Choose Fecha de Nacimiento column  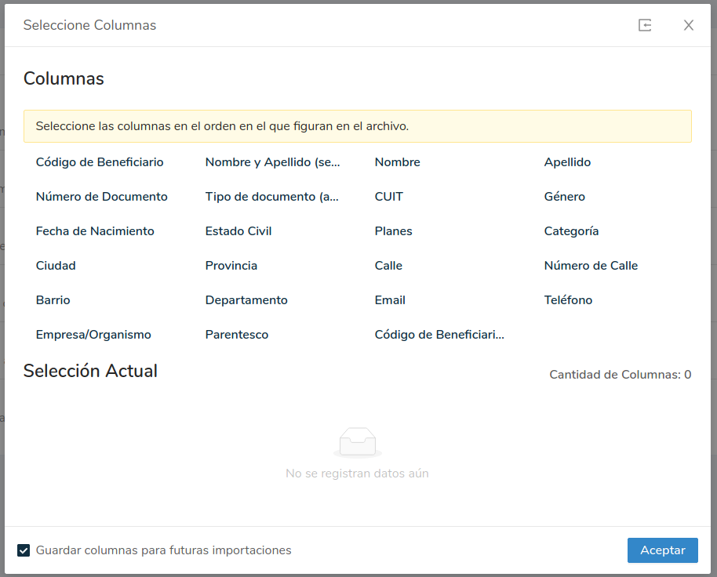click(x=95, y=231)
